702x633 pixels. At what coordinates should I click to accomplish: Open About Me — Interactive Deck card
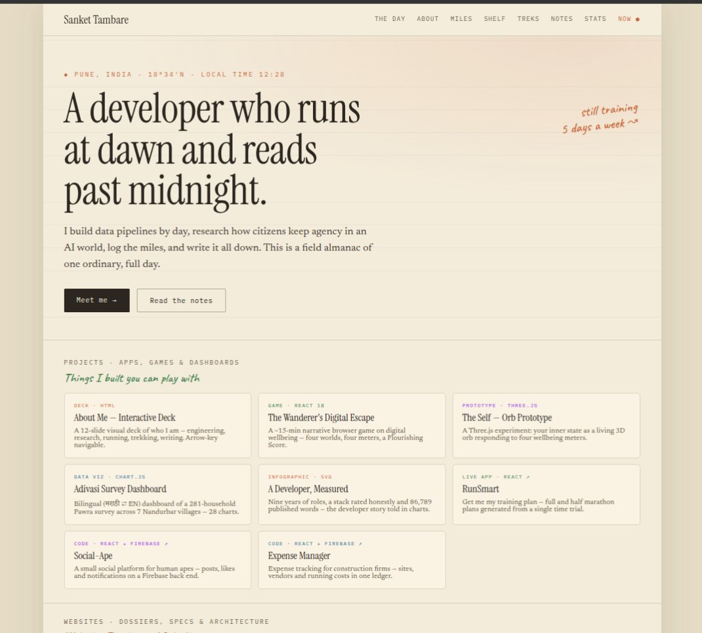(157, 425)
